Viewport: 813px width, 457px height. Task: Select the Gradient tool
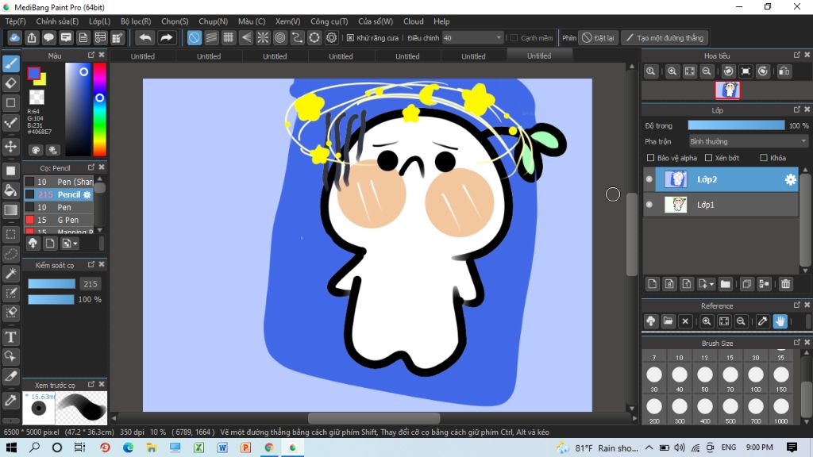(x=11, y=210)
